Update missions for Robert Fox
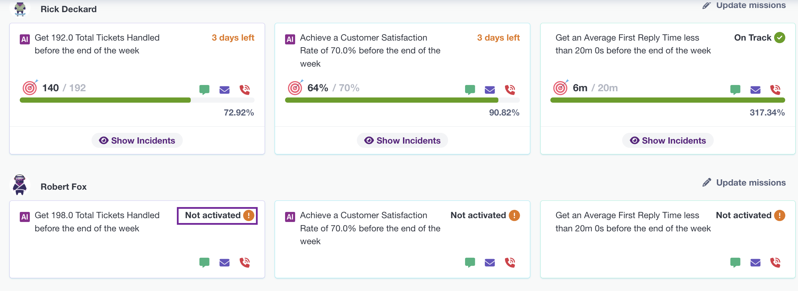Image resolution: width=798 pixels, height=291 pixels. (x=744, y=182)
